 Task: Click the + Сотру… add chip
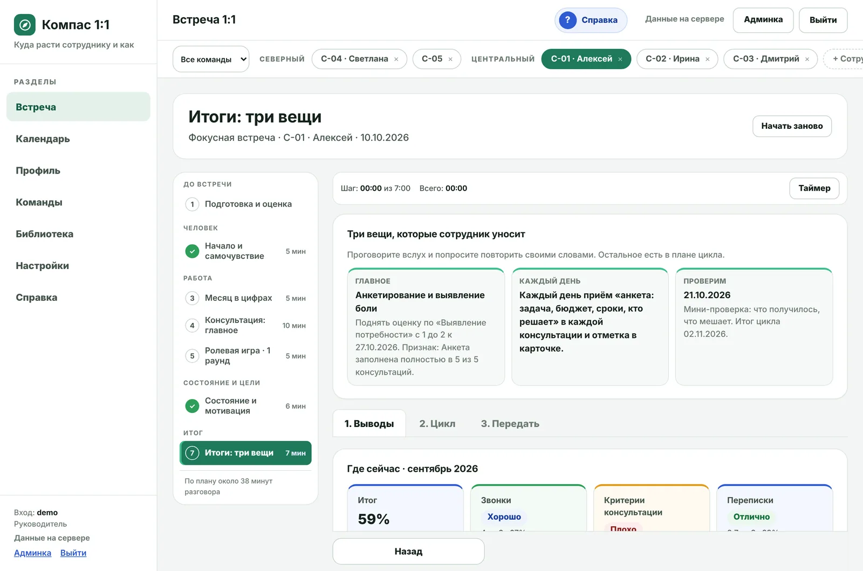[x=844, y=59]
